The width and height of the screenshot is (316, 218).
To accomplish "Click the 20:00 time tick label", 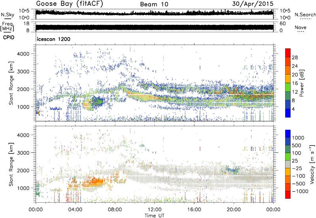I will click(x=233, y=210).
